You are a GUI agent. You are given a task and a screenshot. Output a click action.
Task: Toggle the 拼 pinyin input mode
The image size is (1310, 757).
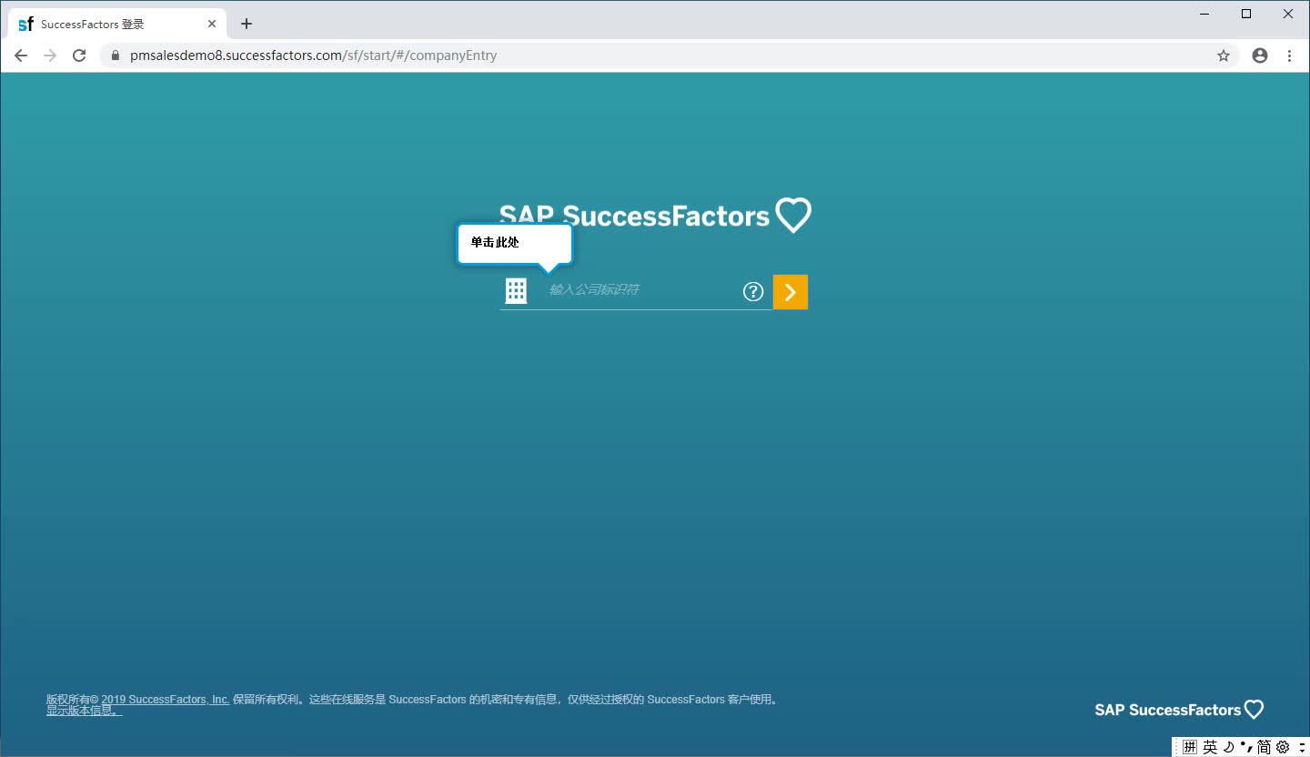[x=1190, y=747]
